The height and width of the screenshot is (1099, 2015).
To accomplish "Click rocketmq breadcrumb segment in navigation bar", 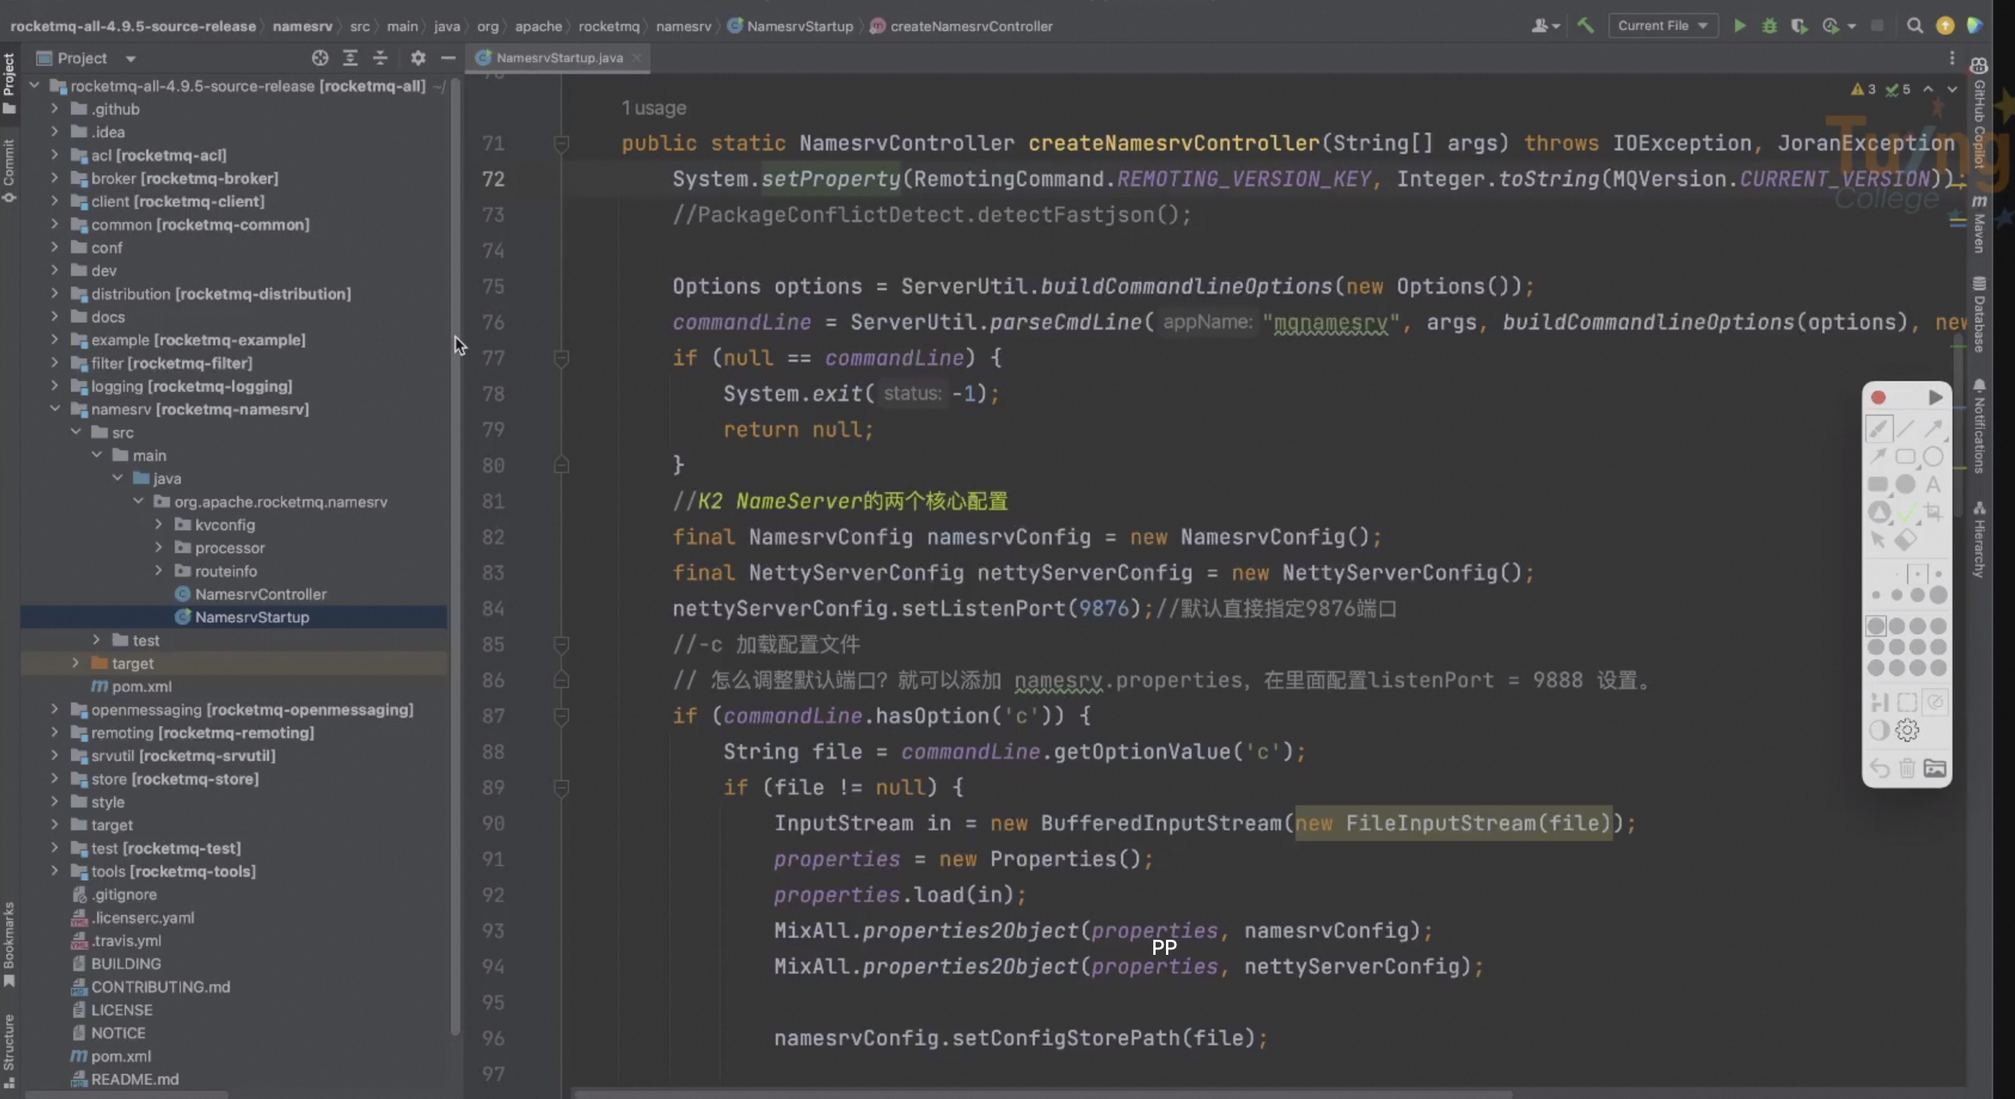I will pos(608,25).
